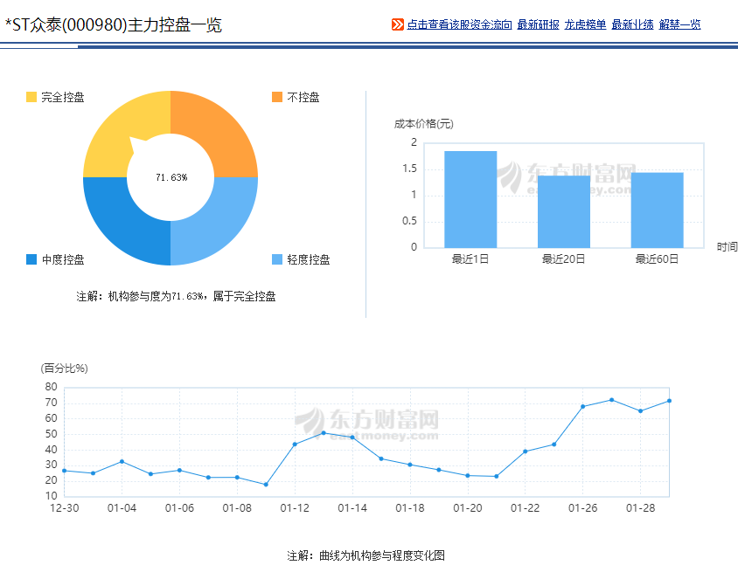Click the 71.63% value in donut center
Viewport: 738px width, 572px height.
pyautogui.click(x=171, y=177)
